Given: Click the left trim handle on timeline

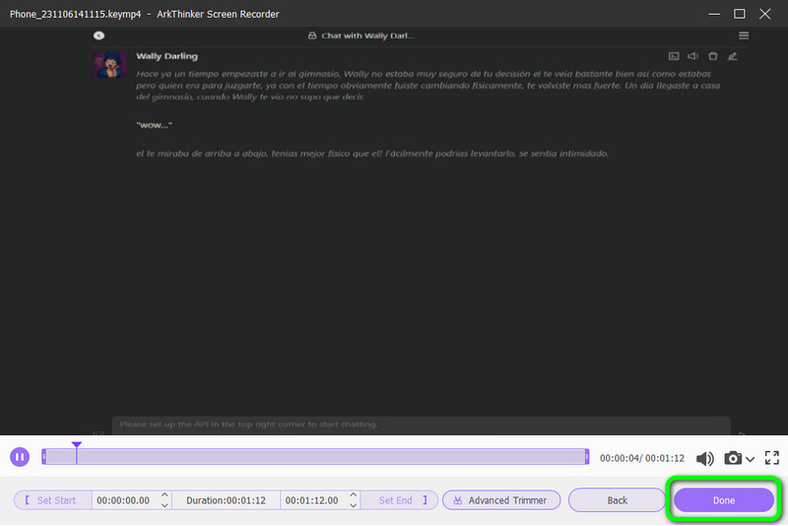Looking at the screenshot, I should (x=44, y=457).
